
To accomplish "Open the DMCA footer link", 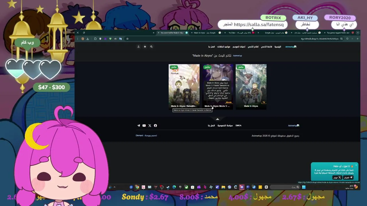I will point(238,126).
